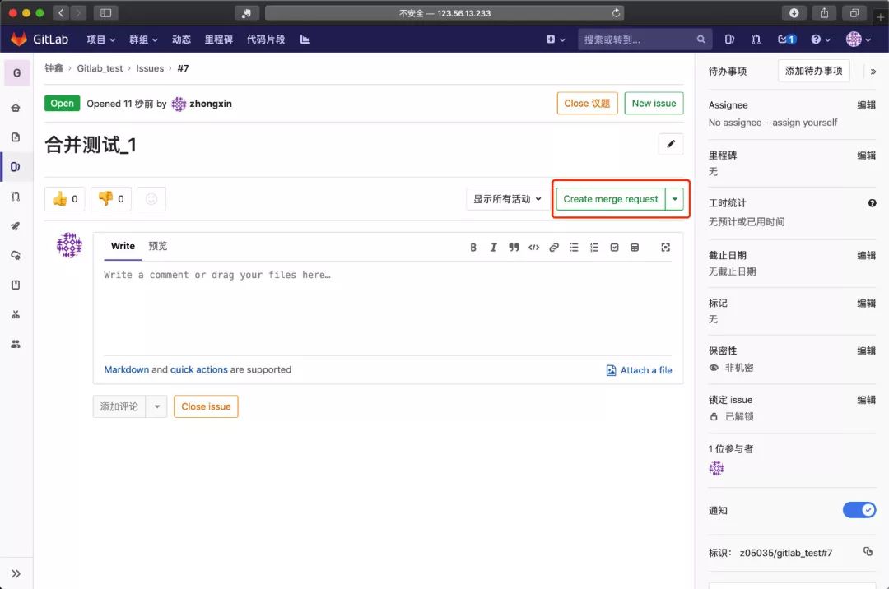This screenshot has height=589, width=889.
Task: Copy the issue reference z05035/gitlab_test#7
Action: (868, 552)
